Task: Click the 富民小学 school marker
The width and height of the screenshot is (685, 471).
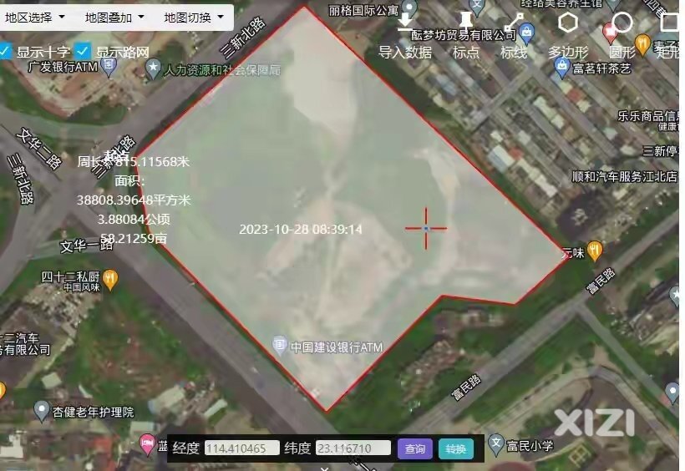Action: coord(496,444)
